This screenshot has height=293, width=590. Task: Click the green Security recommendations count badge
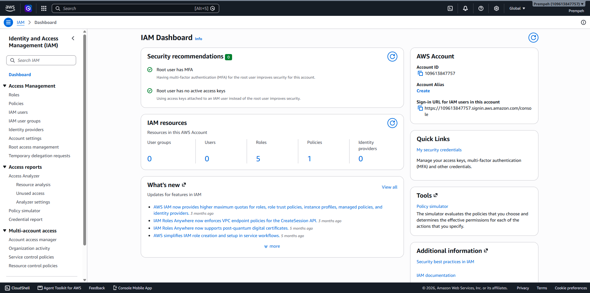click(x=228, y=57)
